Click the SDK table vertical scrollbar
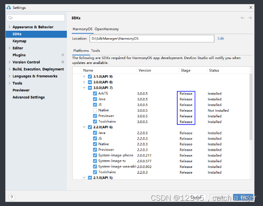The image size is (263, 206). (251, 107)
